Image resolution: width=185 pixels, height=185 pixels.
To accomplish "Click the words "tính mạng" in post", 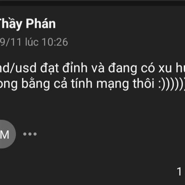I will tap(100, 84).
